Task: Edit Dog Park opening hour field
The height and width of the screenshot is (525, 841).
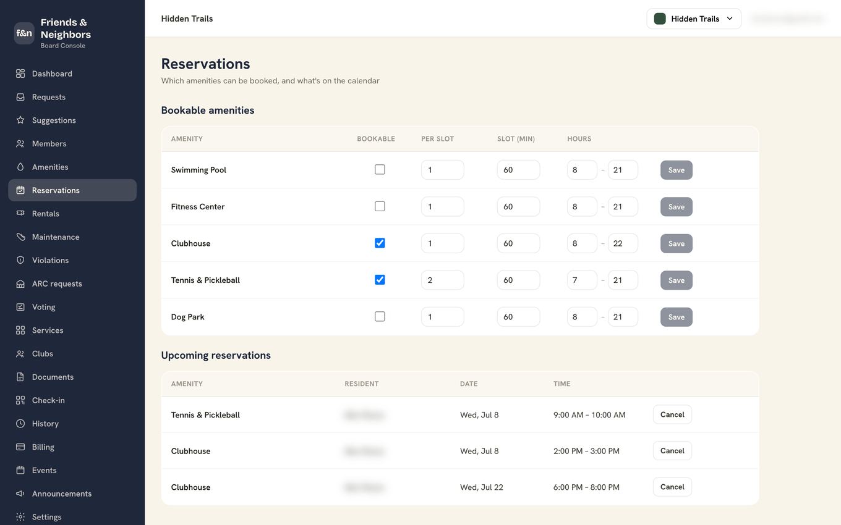Action: (582, 317)
